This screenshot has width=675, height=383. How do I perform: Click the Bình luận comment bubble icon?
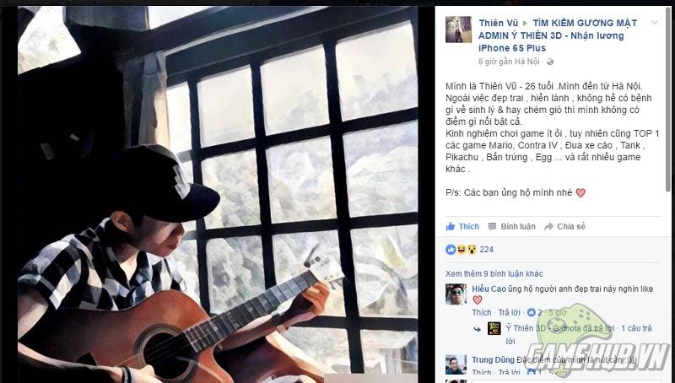tap(493, 227)
